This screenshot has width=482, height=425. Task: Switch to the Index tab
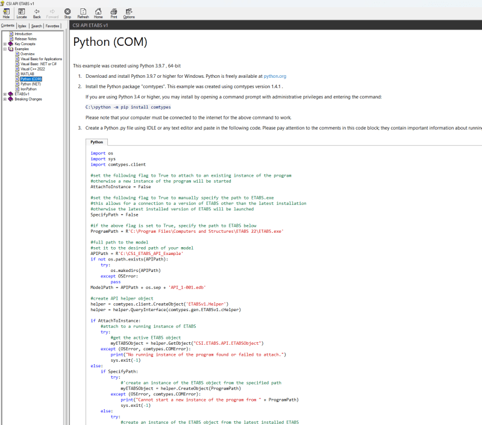coord(22,26)
